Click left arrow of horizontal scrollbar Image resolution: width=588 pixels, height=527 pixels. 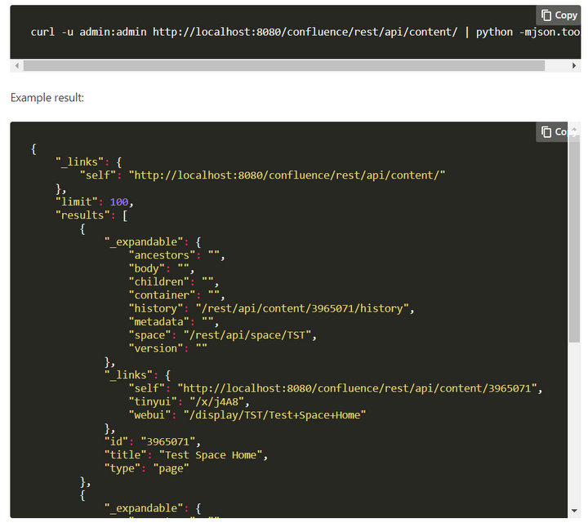coord(16,65)
